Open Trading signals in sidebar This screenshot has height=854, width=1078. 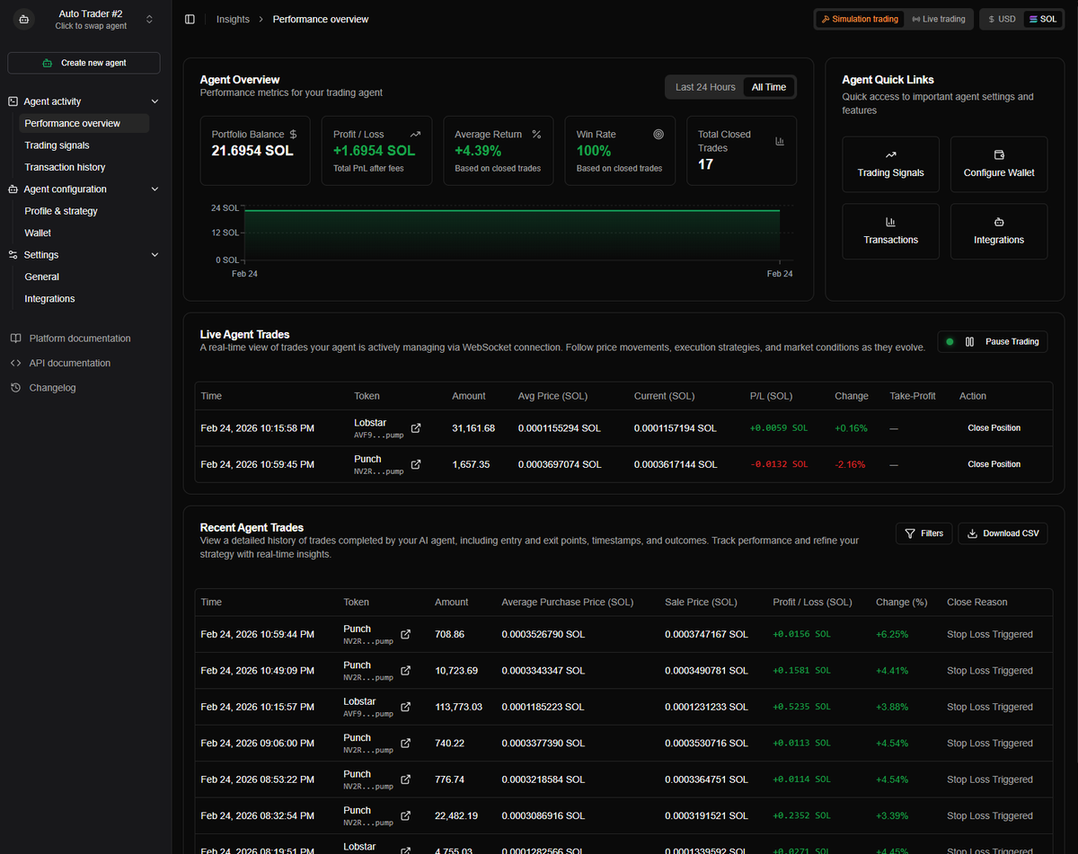57,145
